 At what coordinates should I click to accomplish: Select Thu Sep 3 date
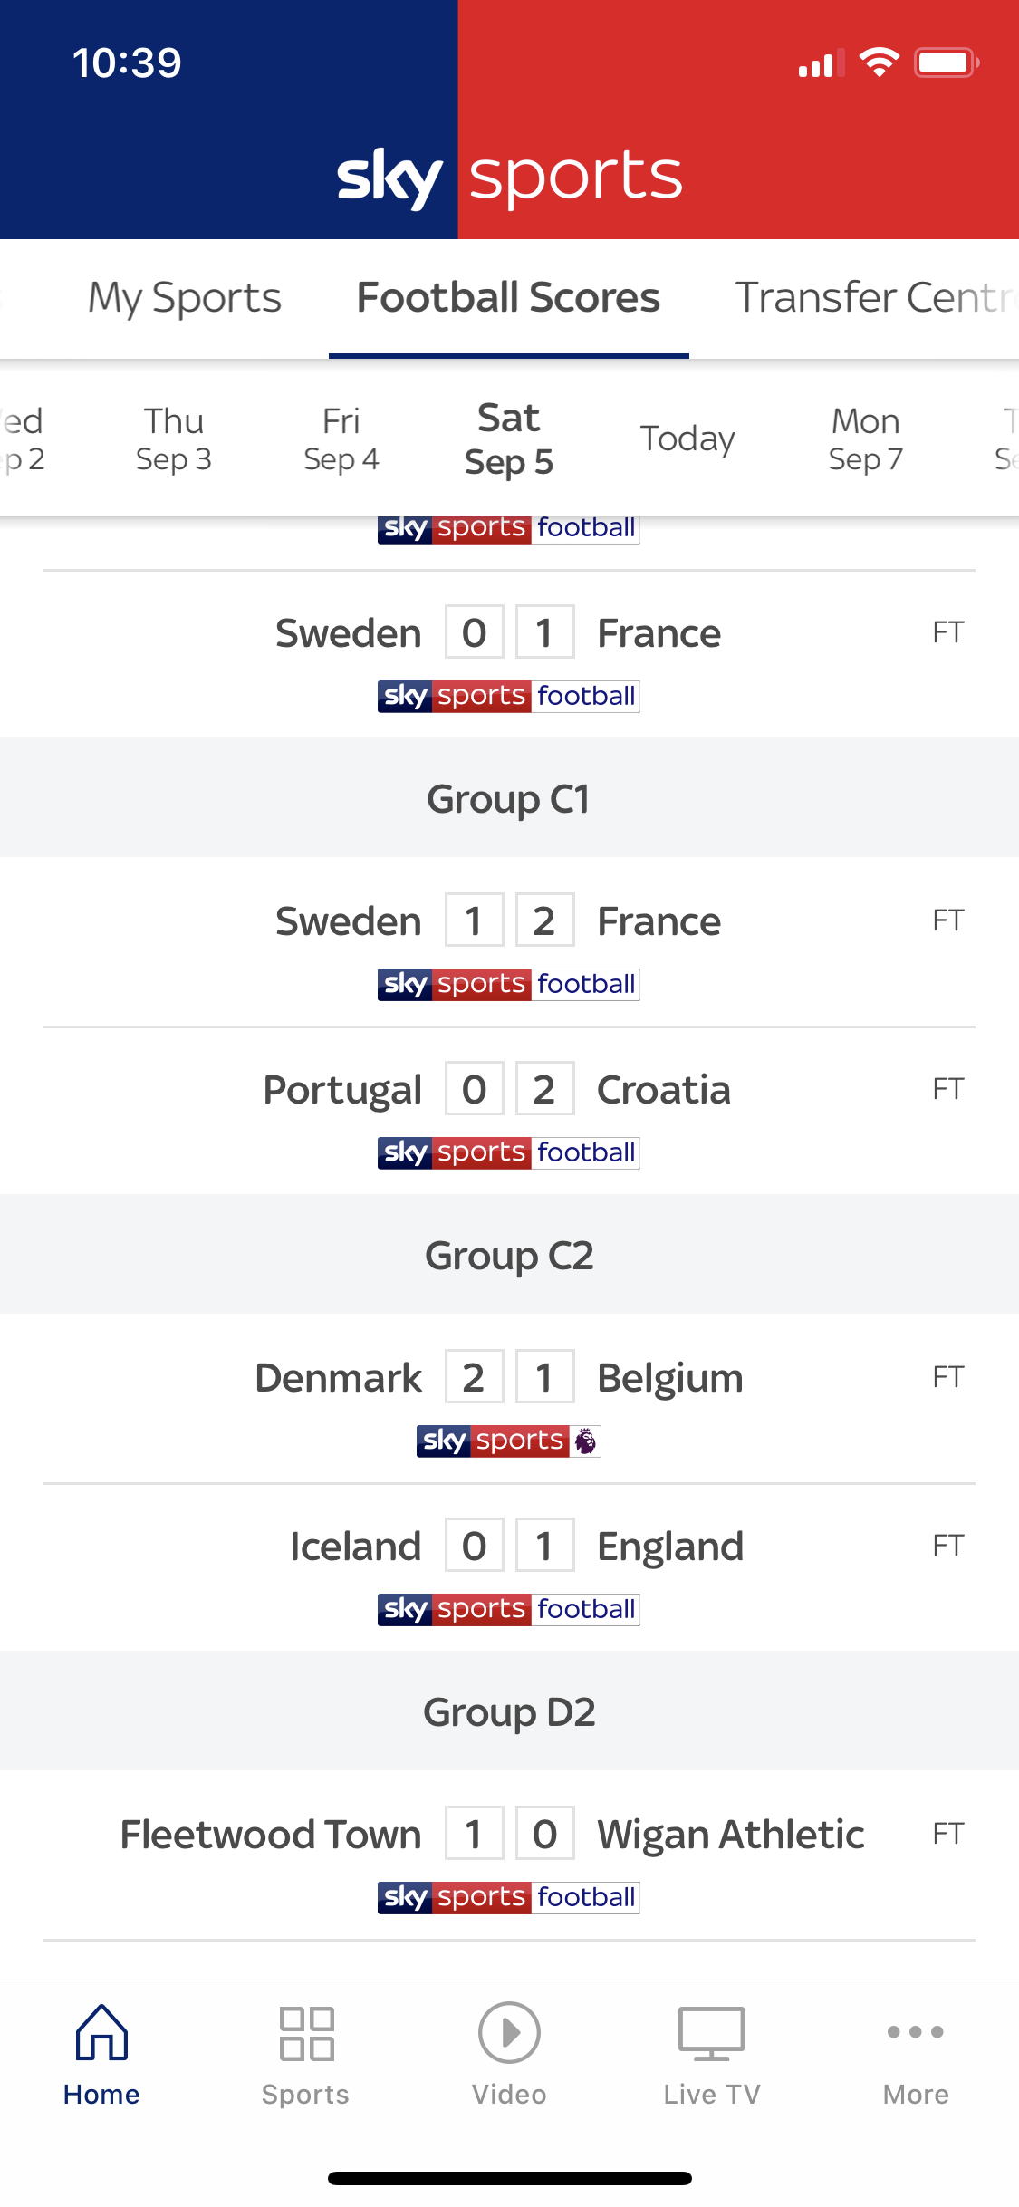[x=174, y=439]
